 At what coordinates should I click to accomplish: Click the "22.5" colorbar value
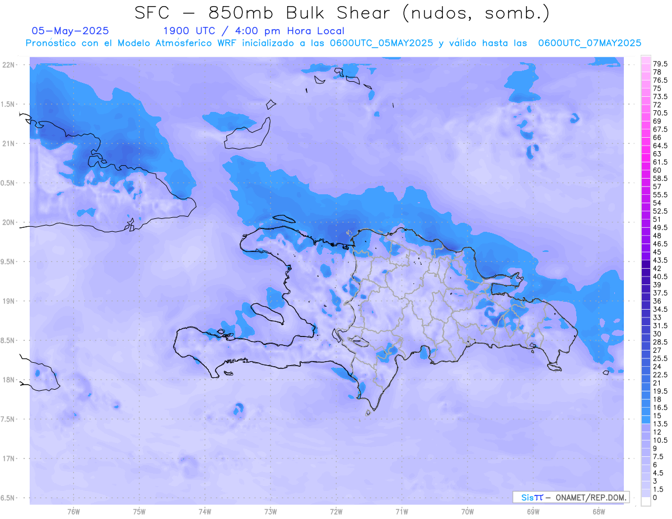[x=661, y=375]
